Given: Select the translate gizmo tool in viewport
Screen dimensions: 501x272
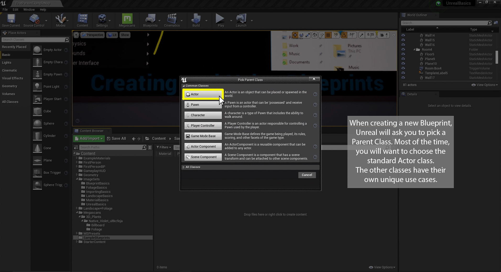Looking at the screenshot, I should click(295, 35).
